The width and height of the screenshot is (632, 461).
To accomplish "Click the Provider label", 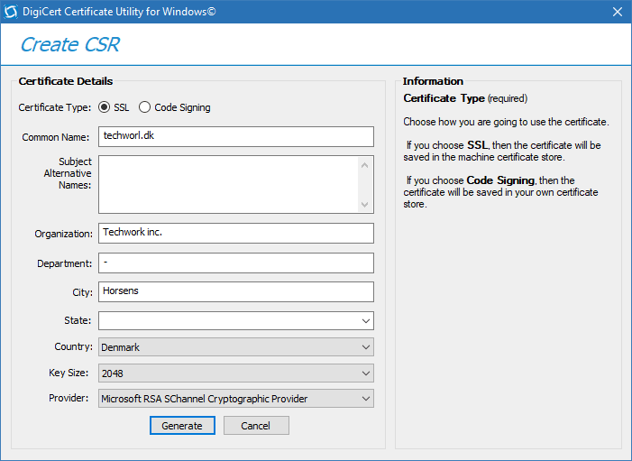I will coord(69,398).
